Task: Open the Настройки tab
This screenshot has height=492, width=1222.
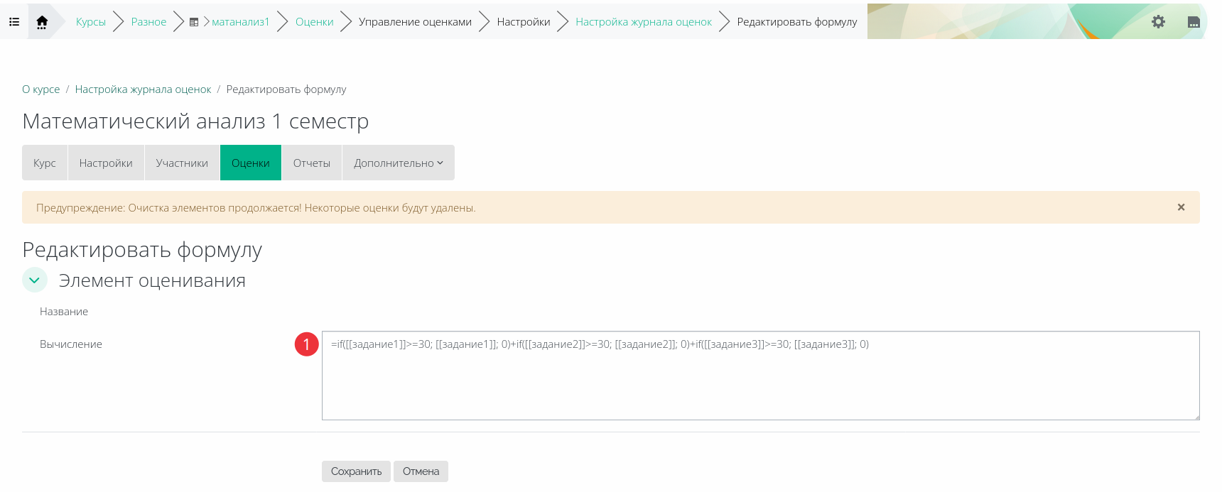Action: pos(106,163)
